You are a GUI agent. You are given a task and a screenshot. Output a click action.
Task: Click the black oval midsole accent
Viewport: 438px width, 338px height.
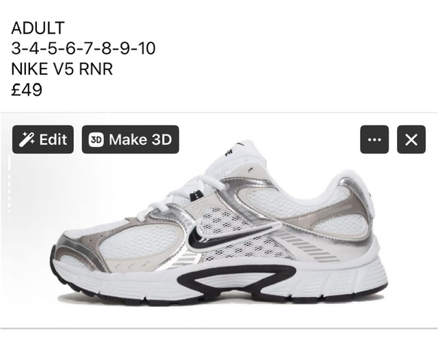236,277
